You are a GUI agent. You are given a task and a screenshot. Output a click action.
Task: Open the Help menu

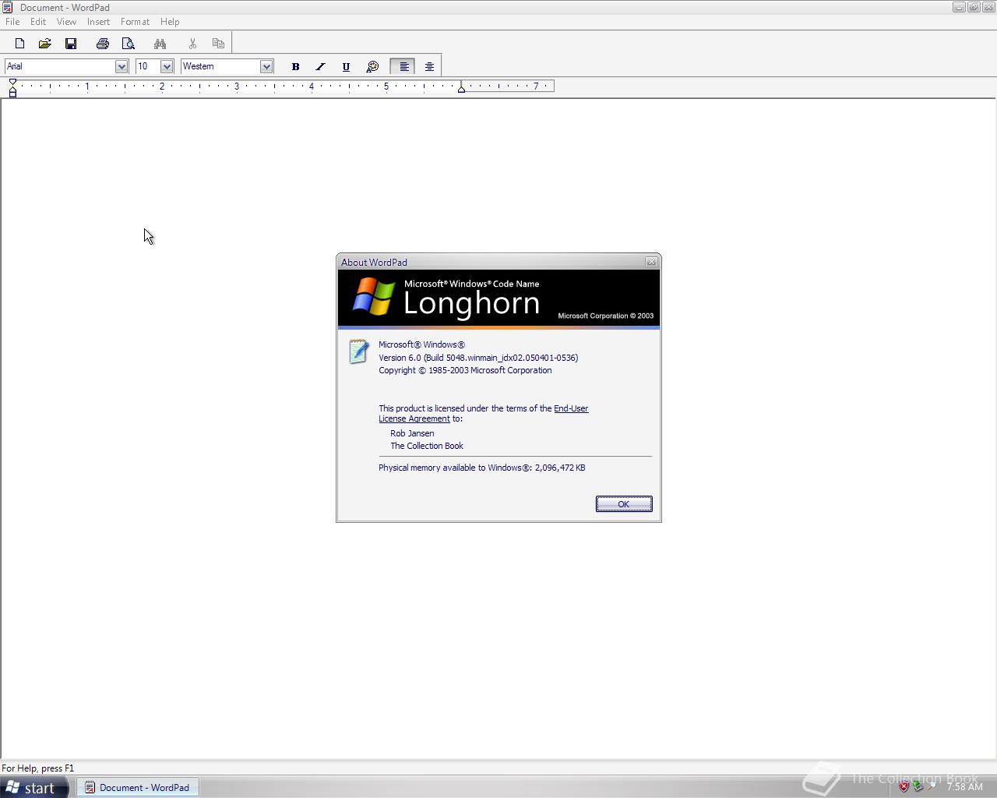point(170,22)
